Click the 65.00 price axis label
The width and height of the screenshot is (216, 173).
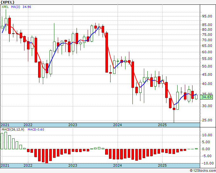coord(207,46)
